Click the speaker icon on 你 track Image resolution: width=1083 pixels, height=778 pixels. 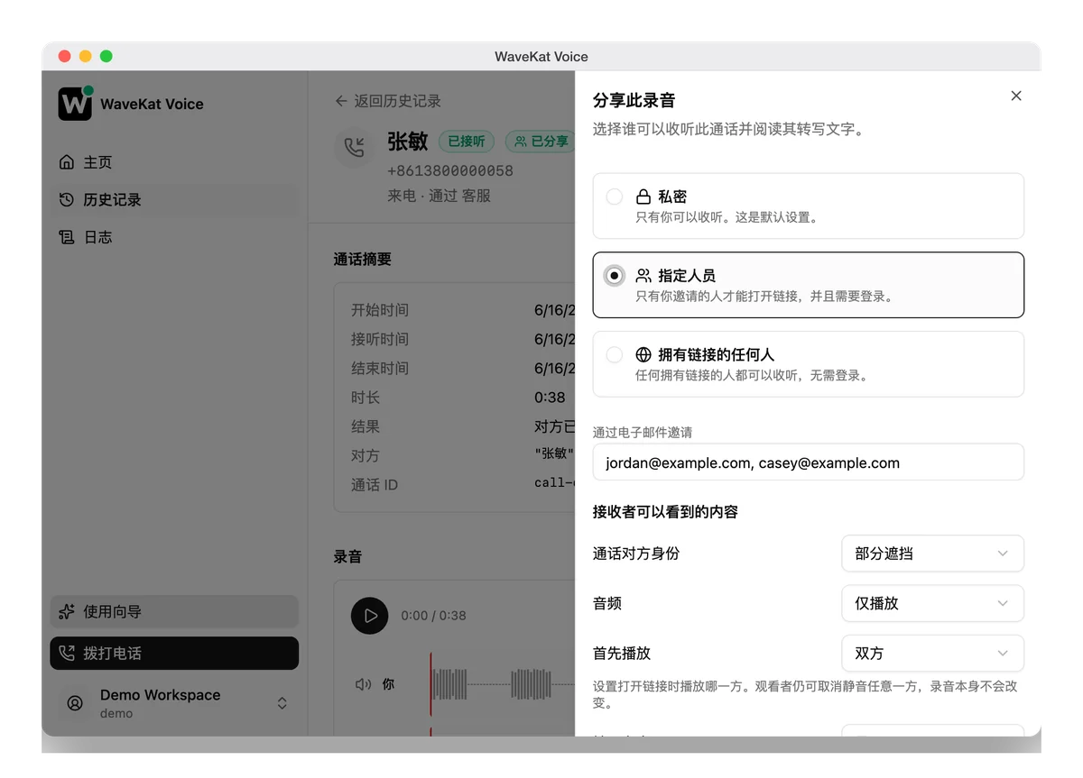coord(363,684)
